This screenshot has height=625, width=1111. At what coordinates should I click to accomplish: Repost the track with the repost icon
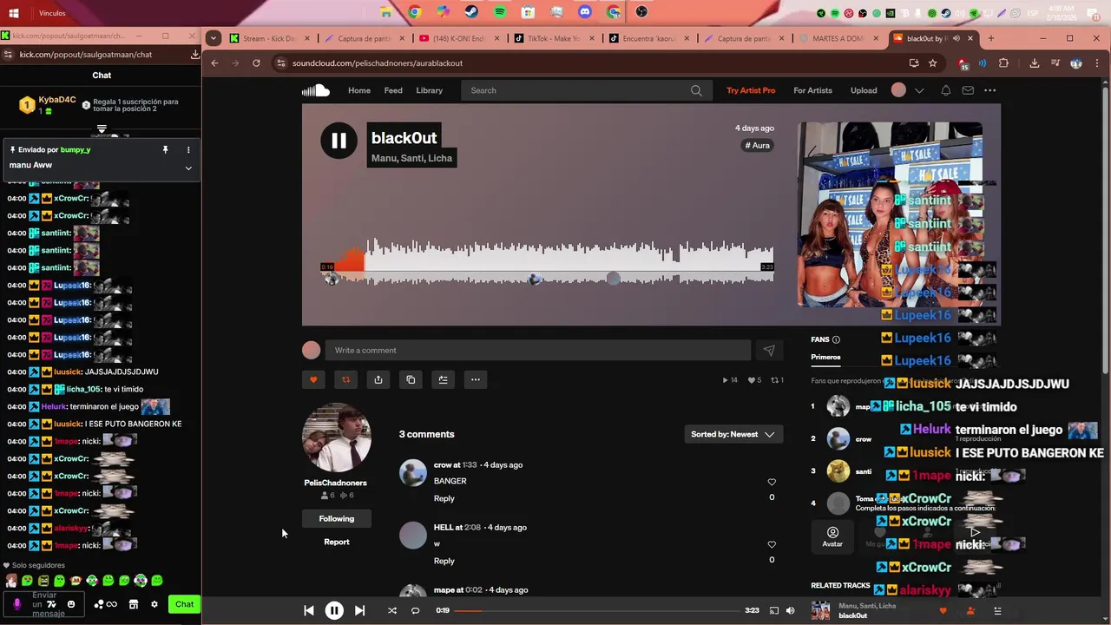(x=345, y=379)
